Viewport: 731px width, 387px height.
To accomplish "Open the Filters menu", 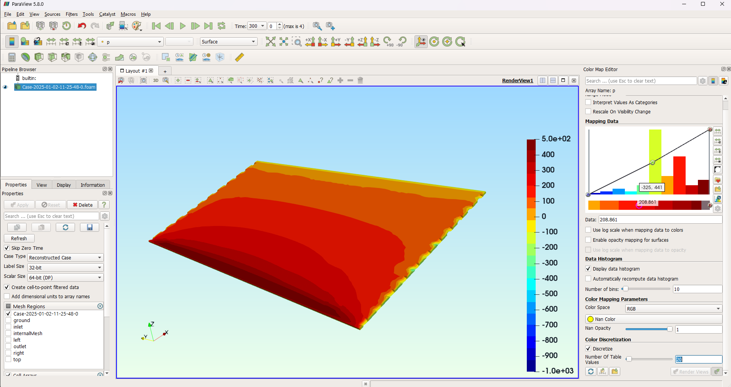I will [72, 14].
